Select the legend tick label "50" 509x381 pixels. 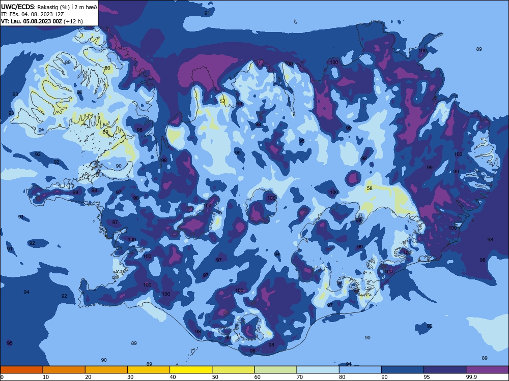click(215, 377)
